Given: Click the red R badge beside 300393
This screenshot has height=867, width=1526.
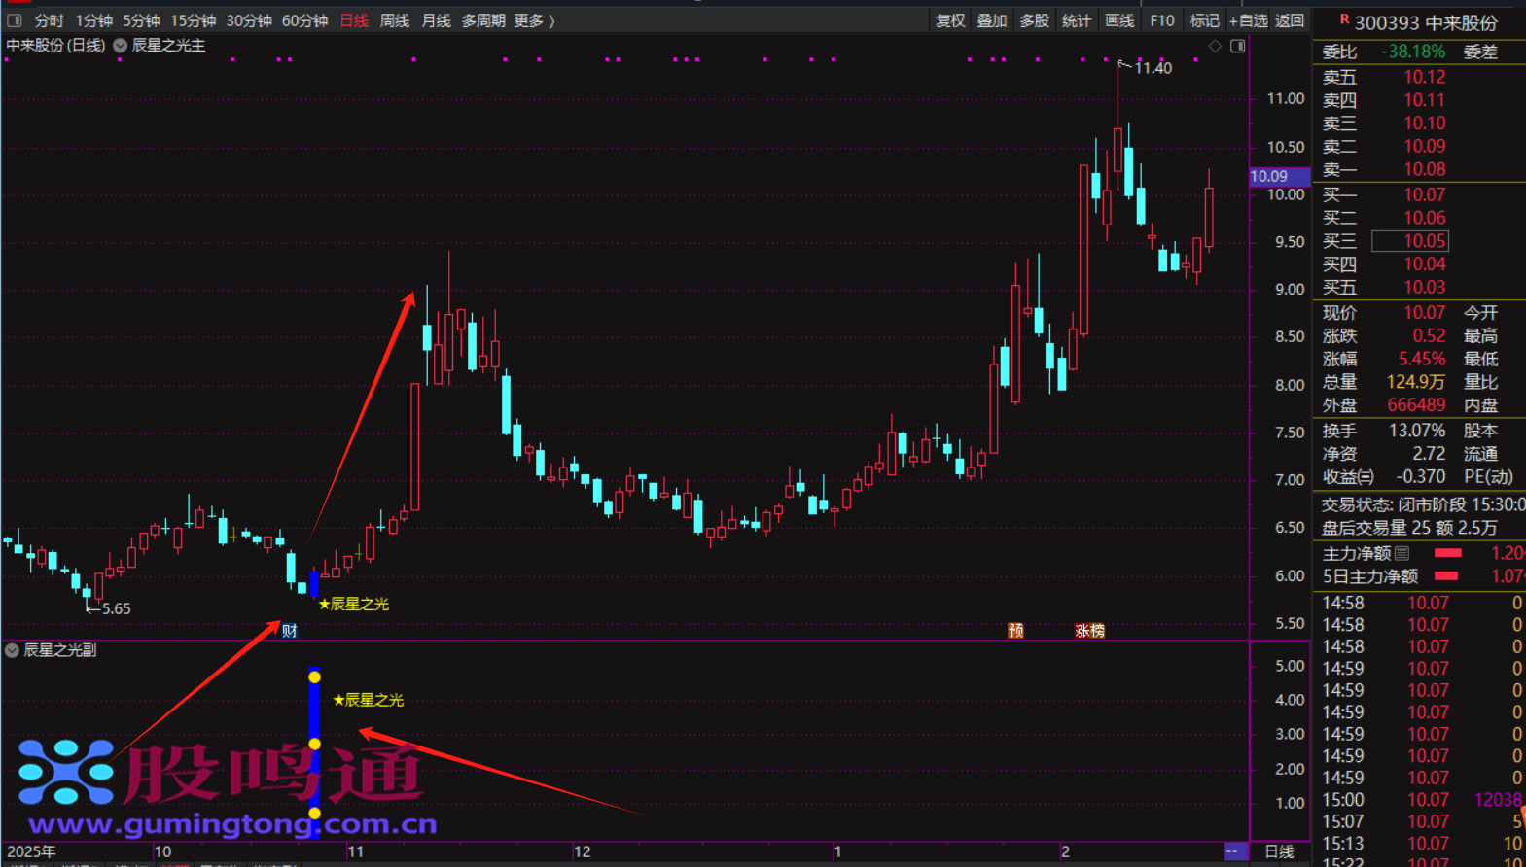Looking at the screenshot, I should click(x=1344, y=20).
